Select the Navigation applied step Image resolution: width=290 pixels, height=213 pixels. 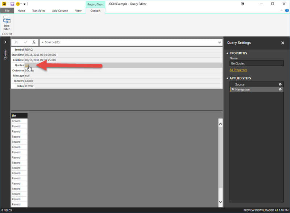[x=257, y=89]
